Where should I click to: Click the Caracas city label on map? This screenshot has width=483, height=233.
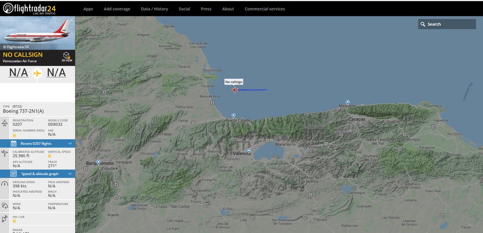[357, 119]
